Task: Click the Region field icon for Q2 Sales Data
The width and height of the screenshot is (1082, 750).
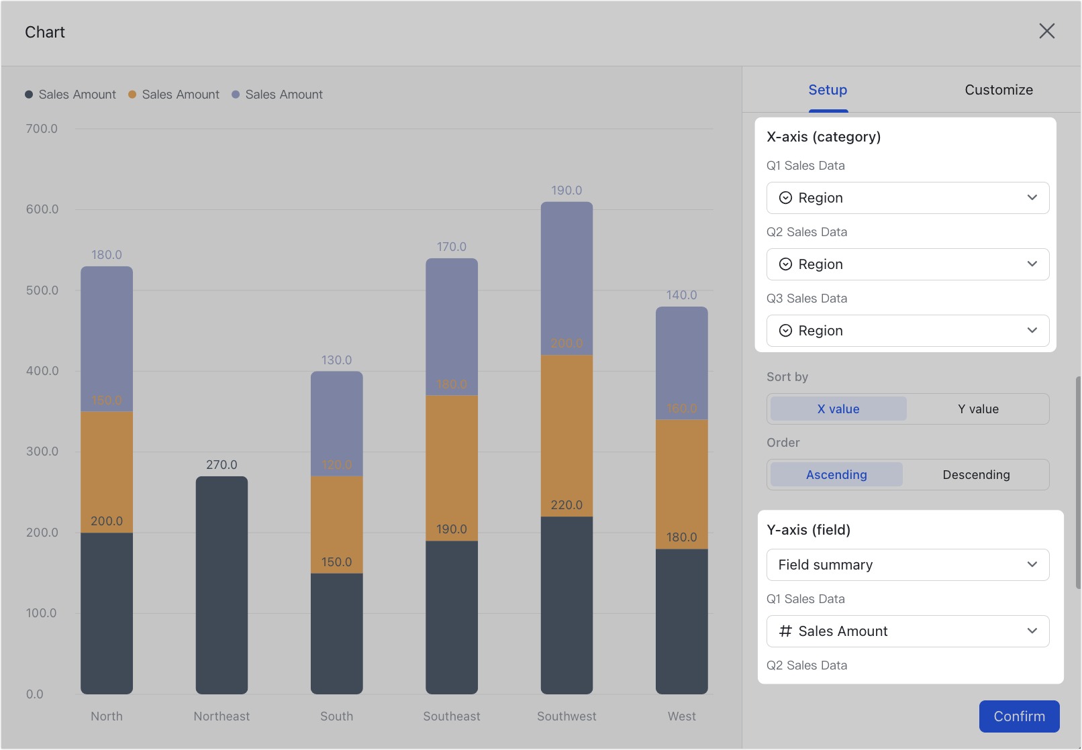Action: (x=785, y=264)
